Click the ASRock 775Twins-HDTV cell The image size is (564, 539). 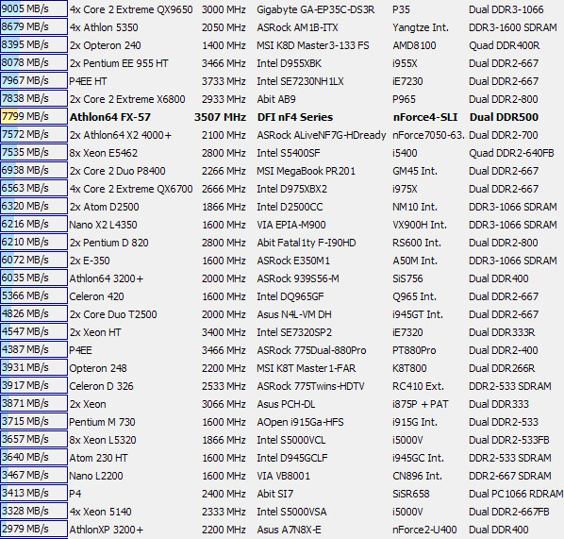click(x=310, y=387)
